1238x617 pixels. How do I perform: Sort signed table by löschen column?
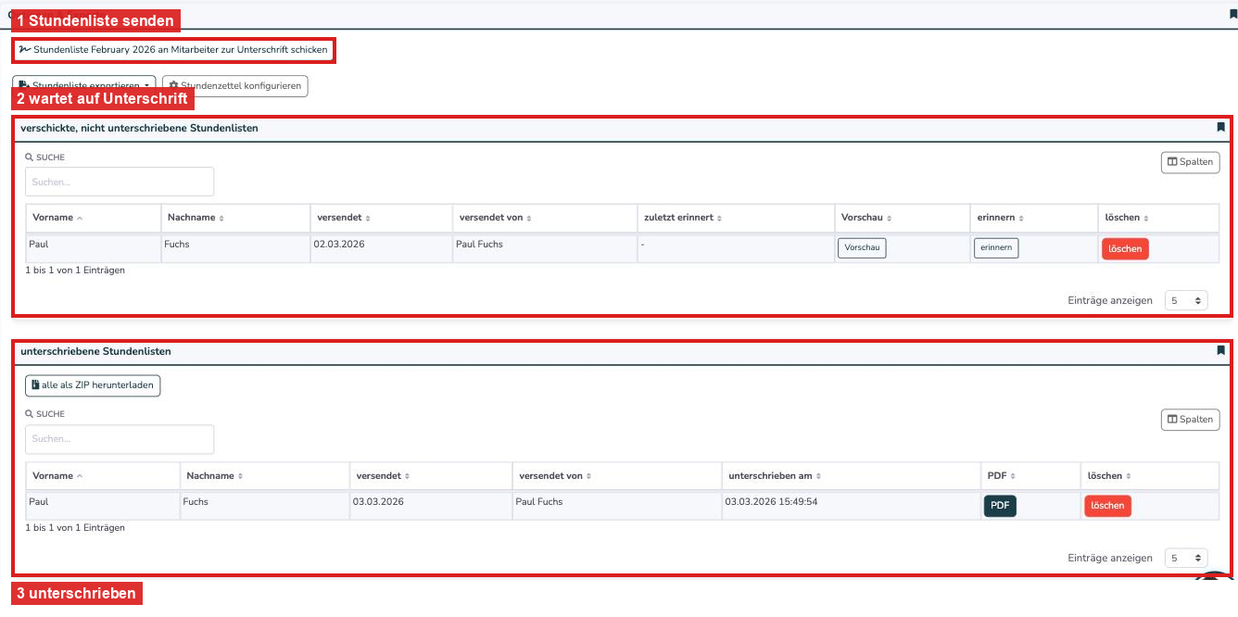coord(1149,475)
